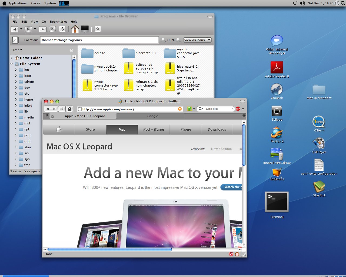The image size is (346, 277).
Task: Reload page in Swiftfox toolbar
Action: pos(62,109)
